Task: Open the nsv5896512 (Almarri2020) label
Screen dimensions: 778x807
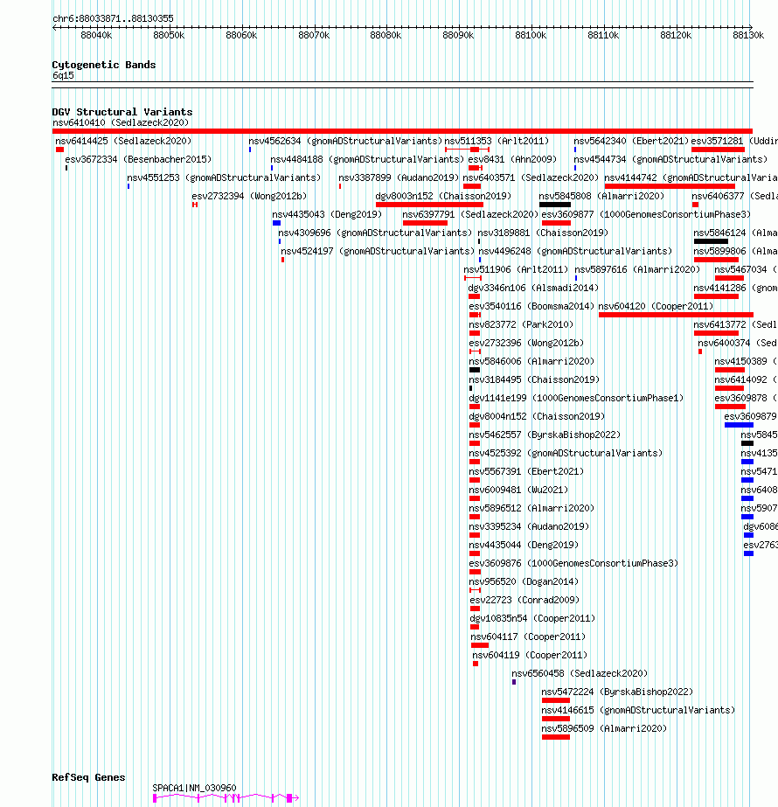Action: tap(531, 508)
